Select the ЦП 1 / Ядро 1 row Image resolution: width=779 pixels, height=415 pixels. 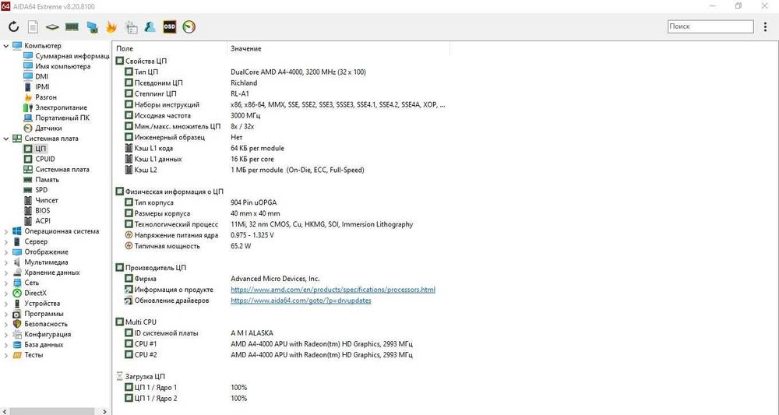click(x=281, y=388)
